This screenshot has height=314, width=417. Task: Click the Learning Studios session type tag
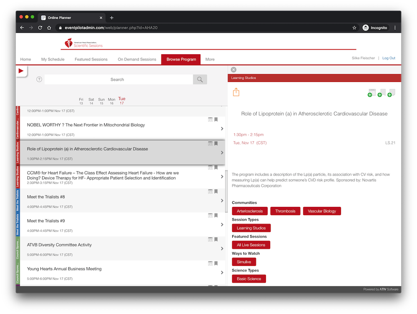251,228
